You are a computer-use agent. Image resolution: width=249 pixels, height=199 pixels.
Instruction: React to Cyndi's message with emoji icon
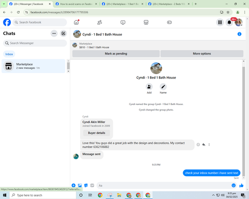coord(198,145)
